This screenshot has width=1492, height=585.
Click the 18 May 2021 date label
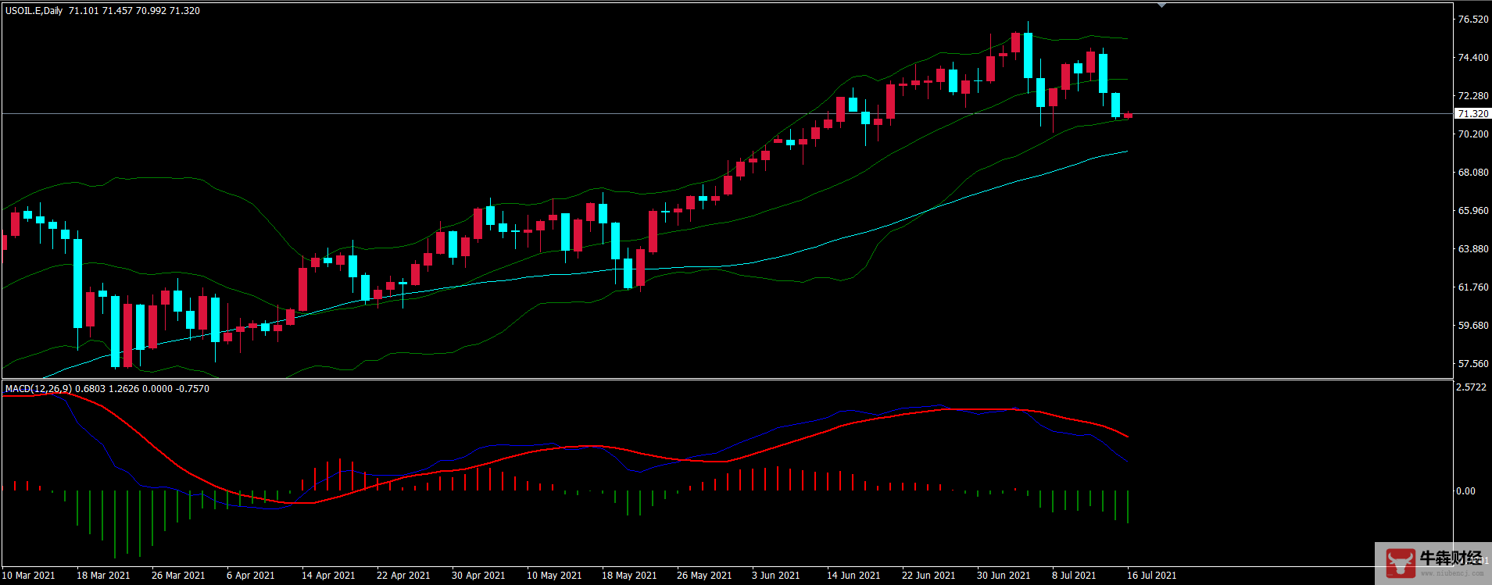(x=629, y=576)
